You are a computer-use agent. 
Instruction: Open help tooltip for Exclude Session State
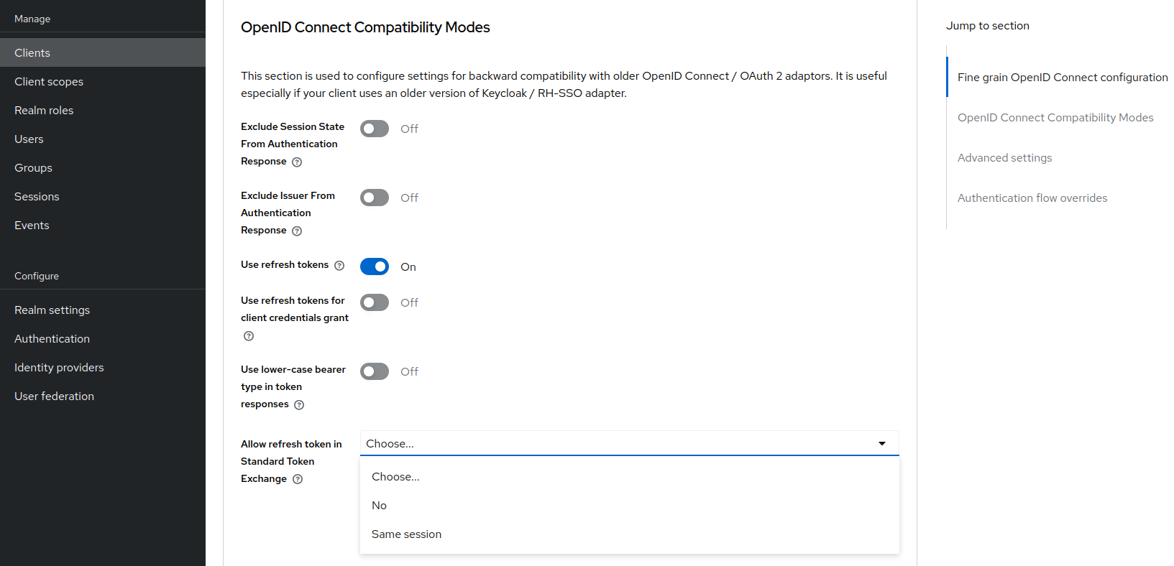click(297, 162)
